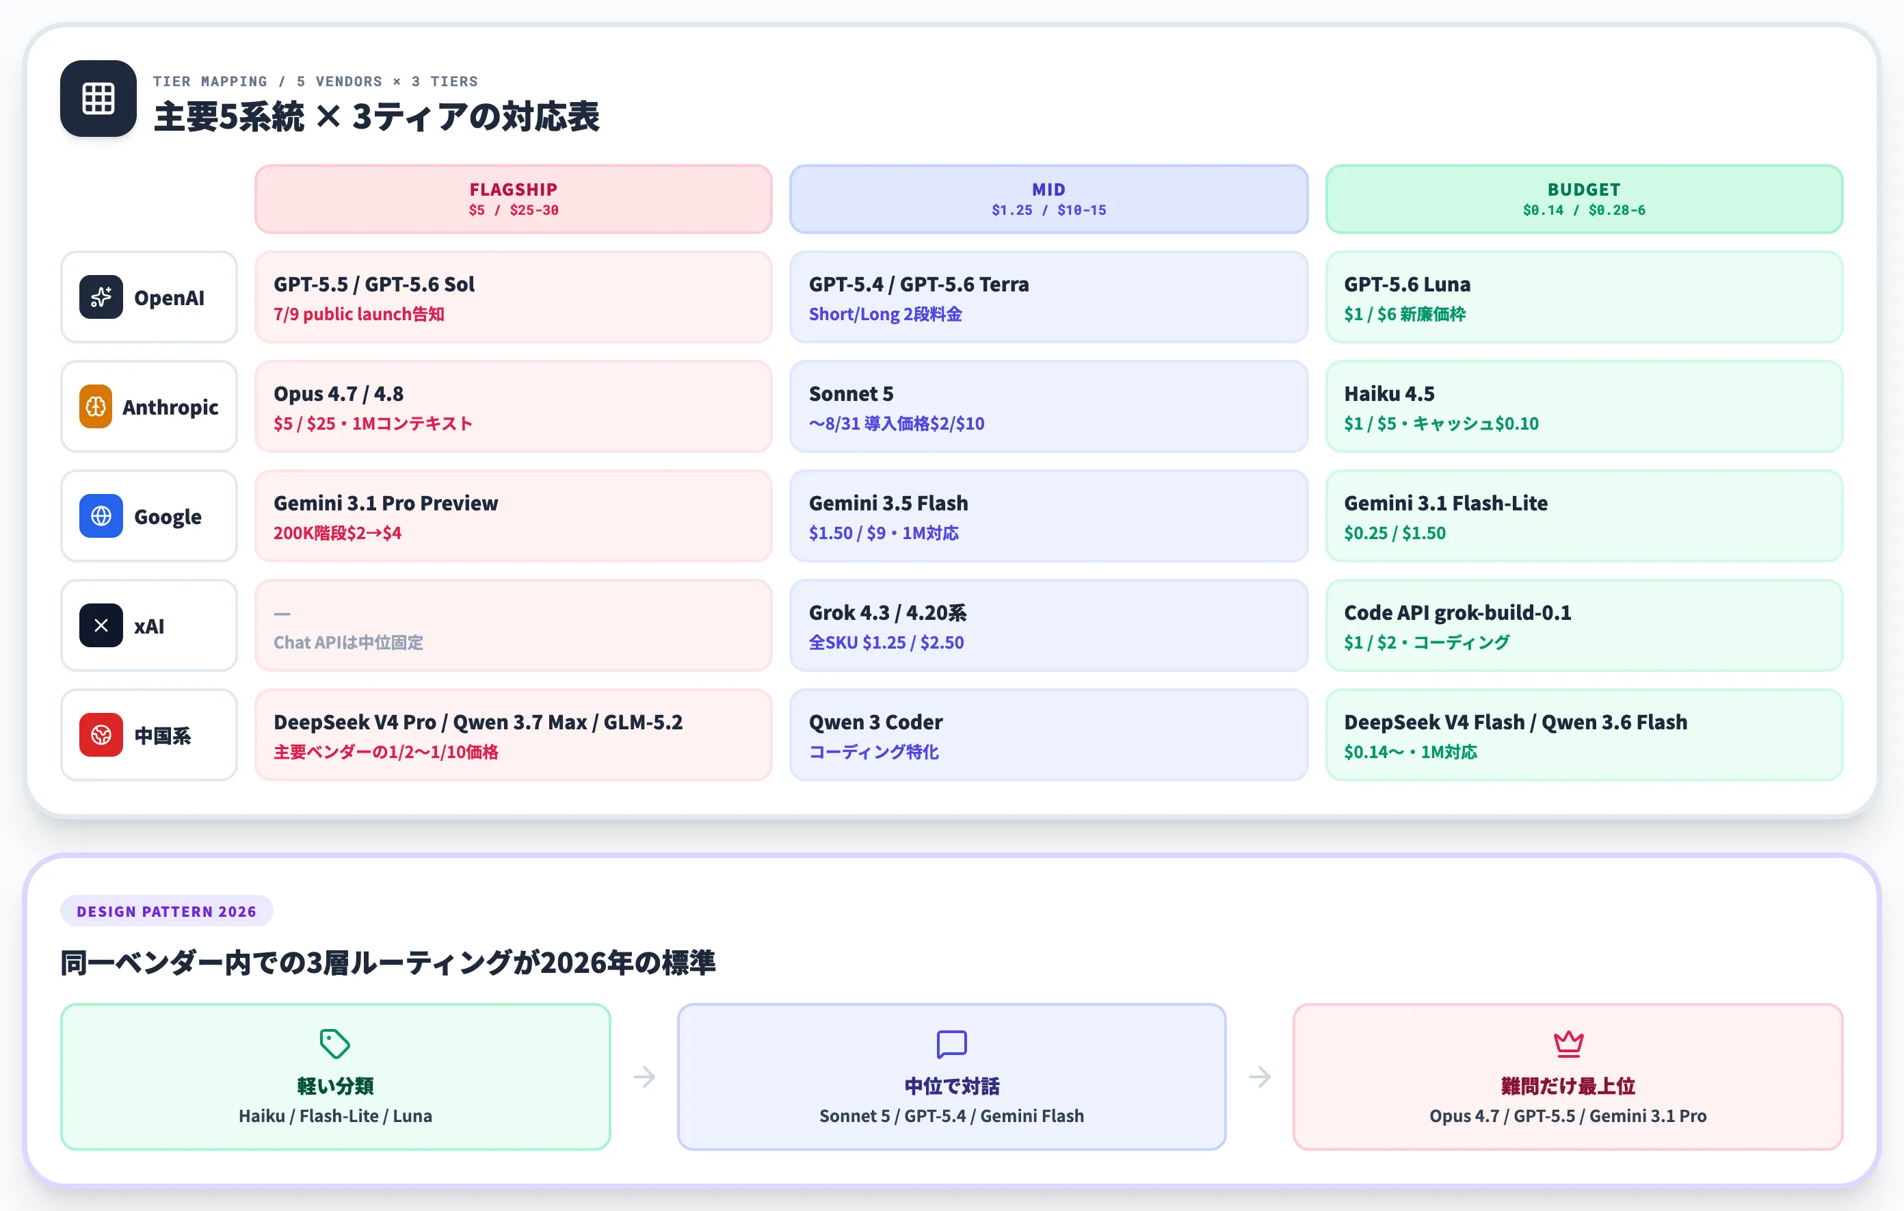Click the OpenAI vendor label

(x=169, y=298)
